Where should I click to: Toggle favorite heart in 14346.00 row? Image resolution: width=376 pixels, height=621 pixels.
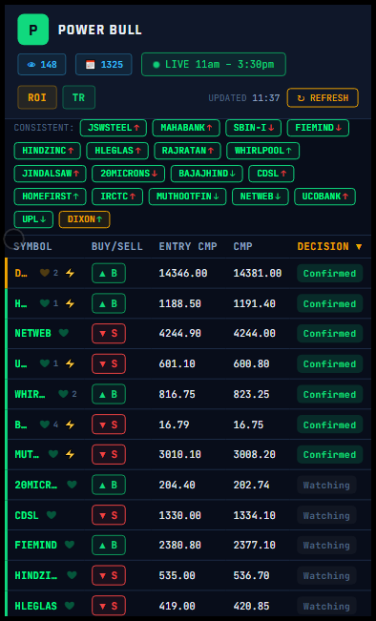[45, 273]
